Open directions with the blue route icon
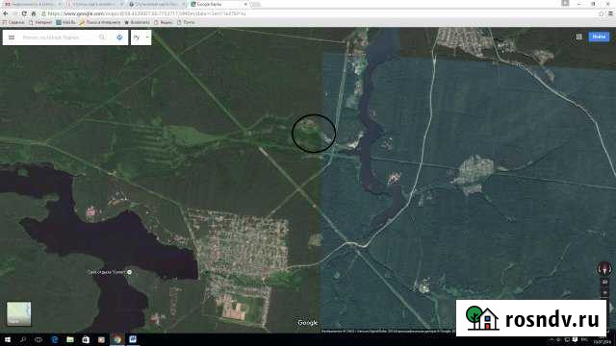616x346 pixels. pos(119,37)
